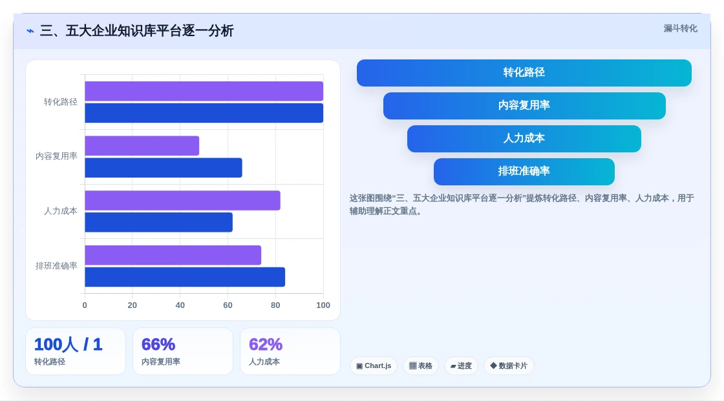
Task: Click the x-axis tick value 0
Action: (x=85, y=305)
